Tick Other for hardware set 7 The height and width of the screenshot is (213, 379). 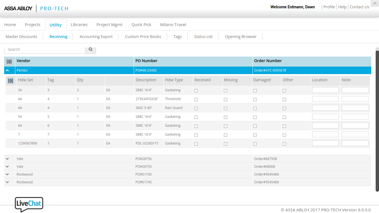point(284,135)
